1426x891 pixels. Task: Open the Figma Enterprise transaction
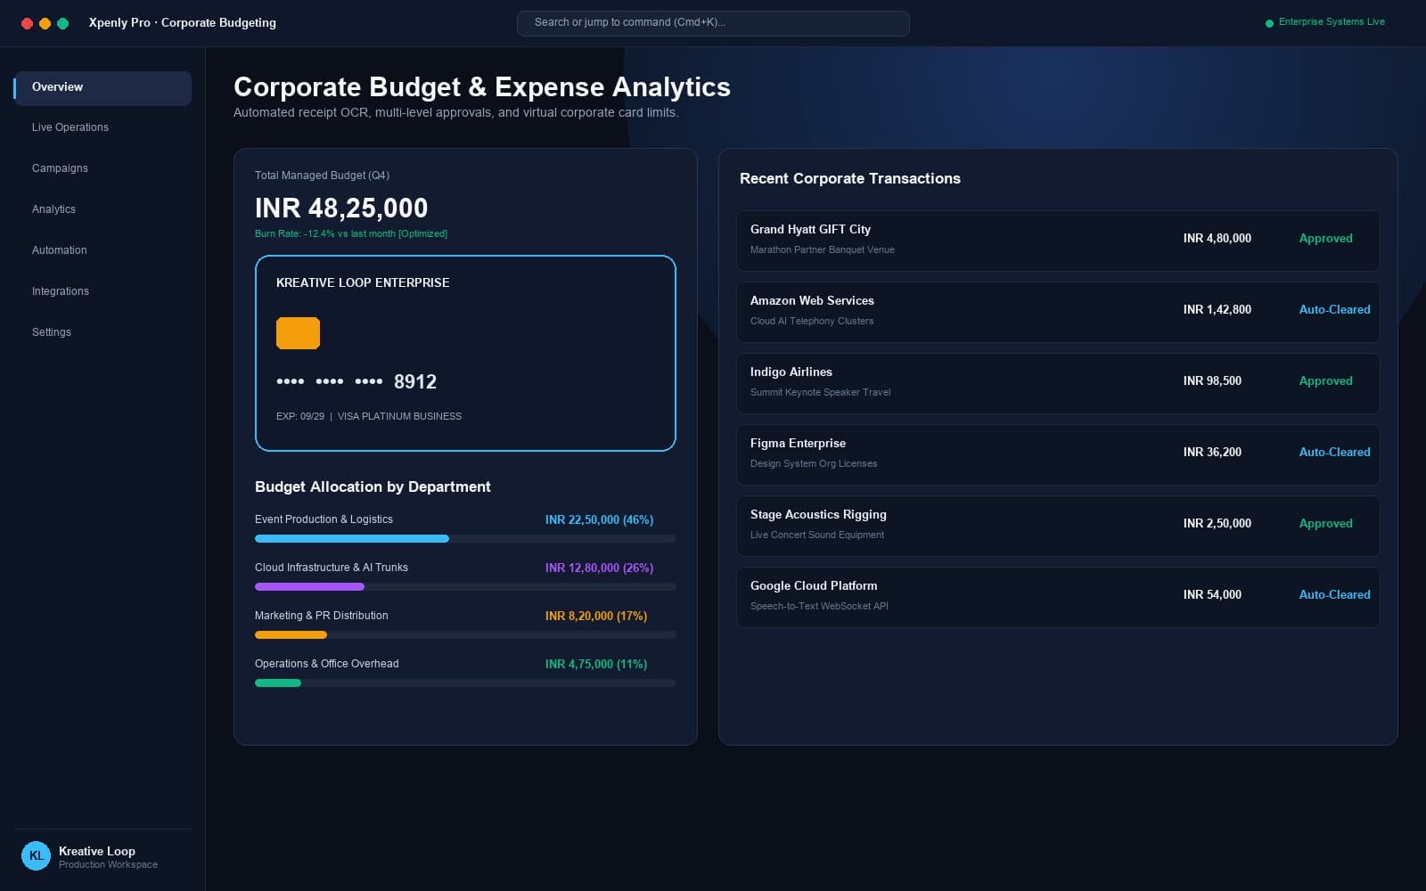pos(1058,454)
